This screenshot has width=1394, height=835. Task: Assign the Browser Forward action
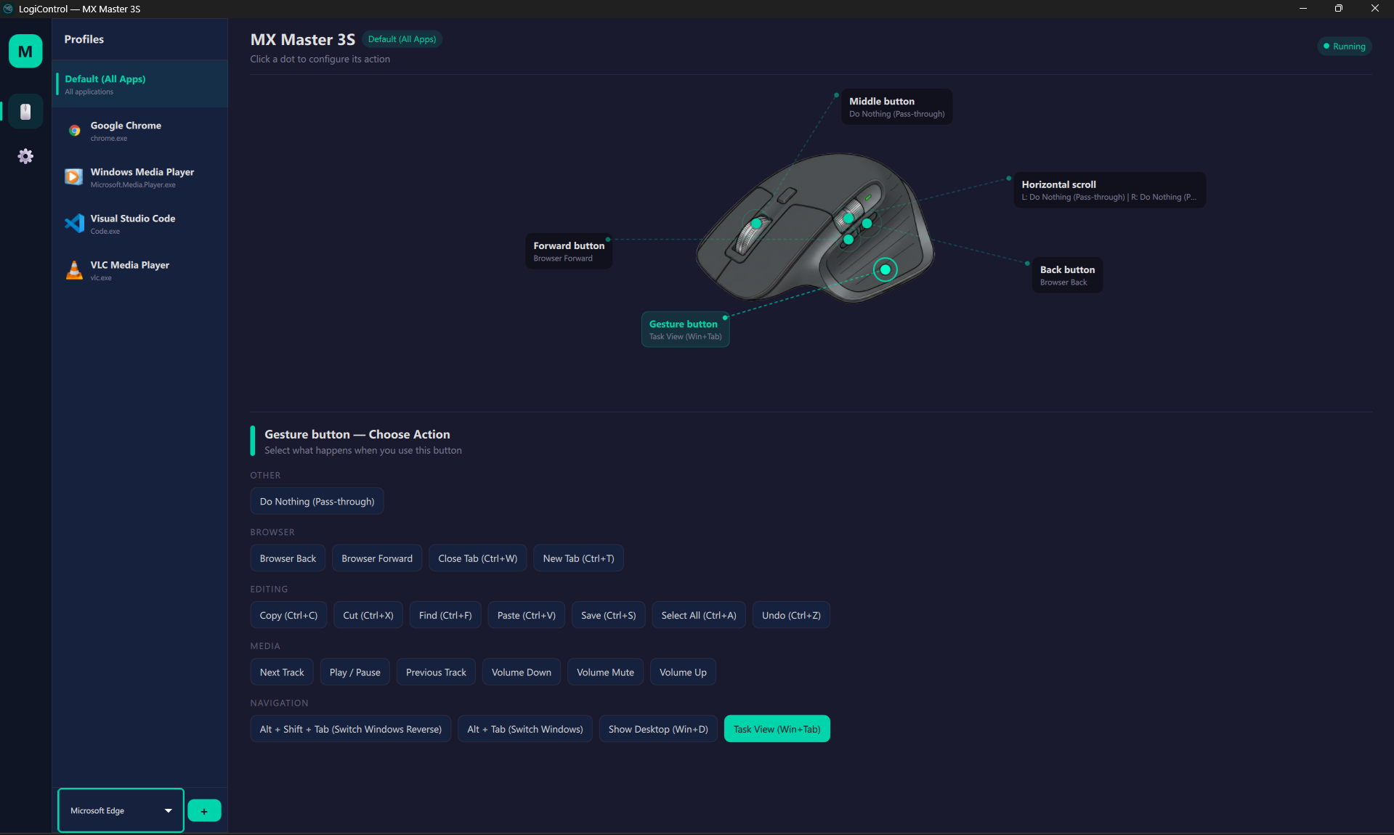point(376,558)
